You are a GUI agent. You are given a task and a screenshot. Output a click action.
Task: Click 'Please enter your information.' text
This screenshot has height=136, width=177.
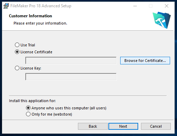40,23
